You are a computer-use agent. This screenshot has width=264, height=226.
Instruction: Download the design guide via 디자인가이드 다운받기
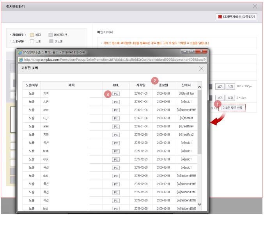pyautogui.click(x=236, y=17)
